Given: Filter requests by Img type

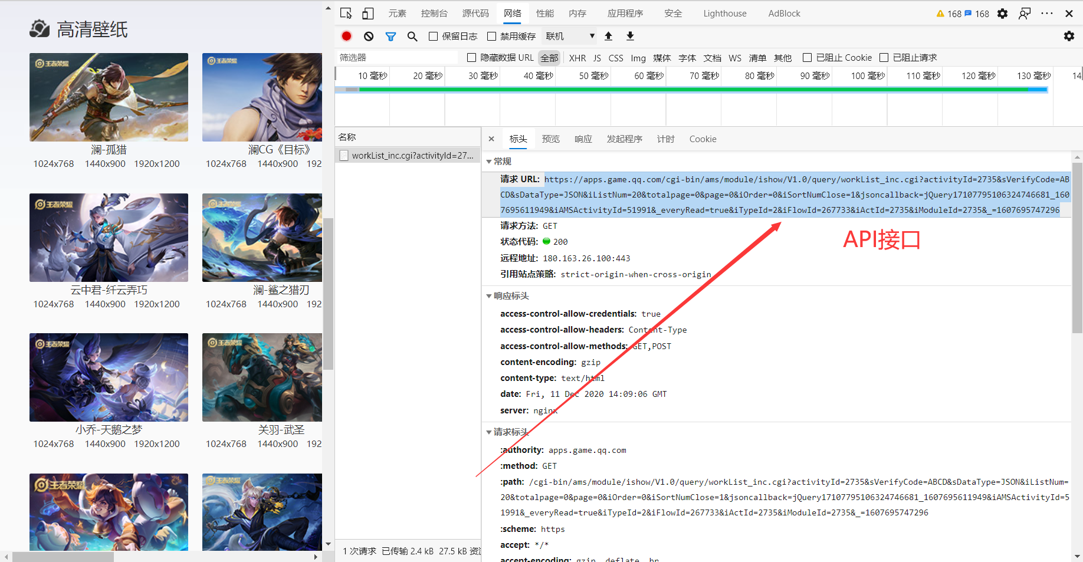Looking at the screenshot, I should (638, 58).
